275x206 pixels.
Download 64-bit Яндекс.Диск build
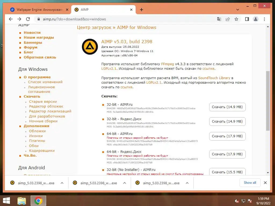tap(227, 154)
